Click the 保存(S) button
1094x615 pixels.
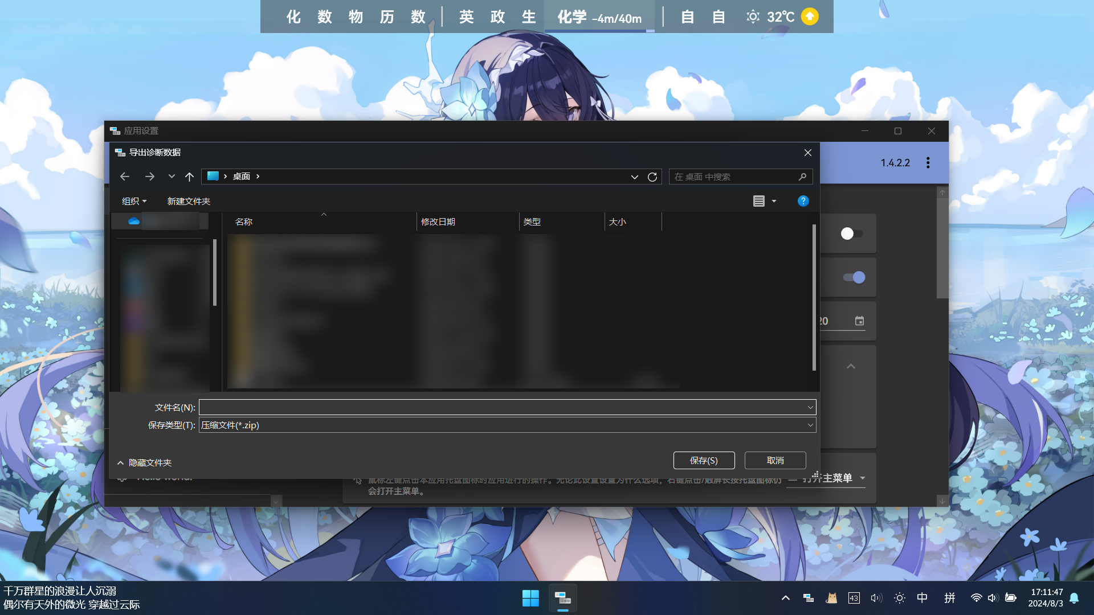[x=704, y=461]
